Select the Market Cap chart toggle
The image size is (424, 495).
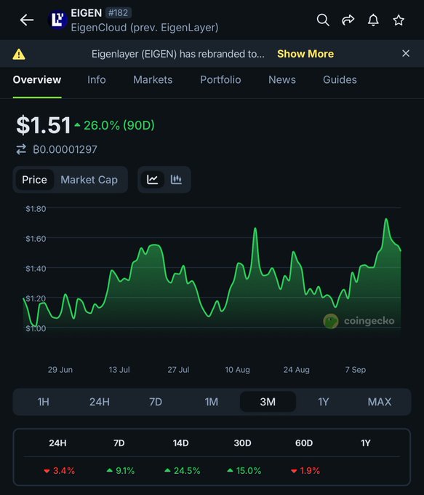point(89,180)
